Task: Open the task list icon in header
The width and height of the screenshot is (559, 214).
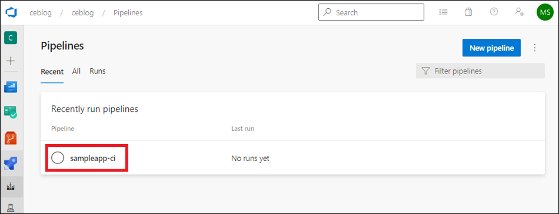Action: coord(444,12)
